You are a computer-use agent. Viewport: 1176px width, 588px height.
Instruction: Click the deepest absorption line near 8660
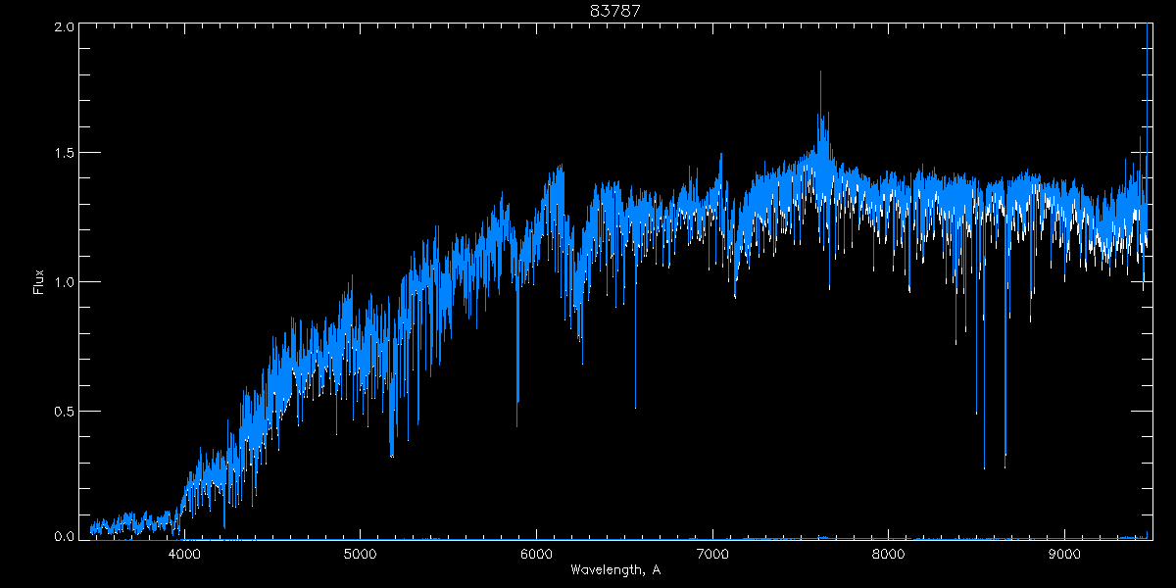(1004, 465)
